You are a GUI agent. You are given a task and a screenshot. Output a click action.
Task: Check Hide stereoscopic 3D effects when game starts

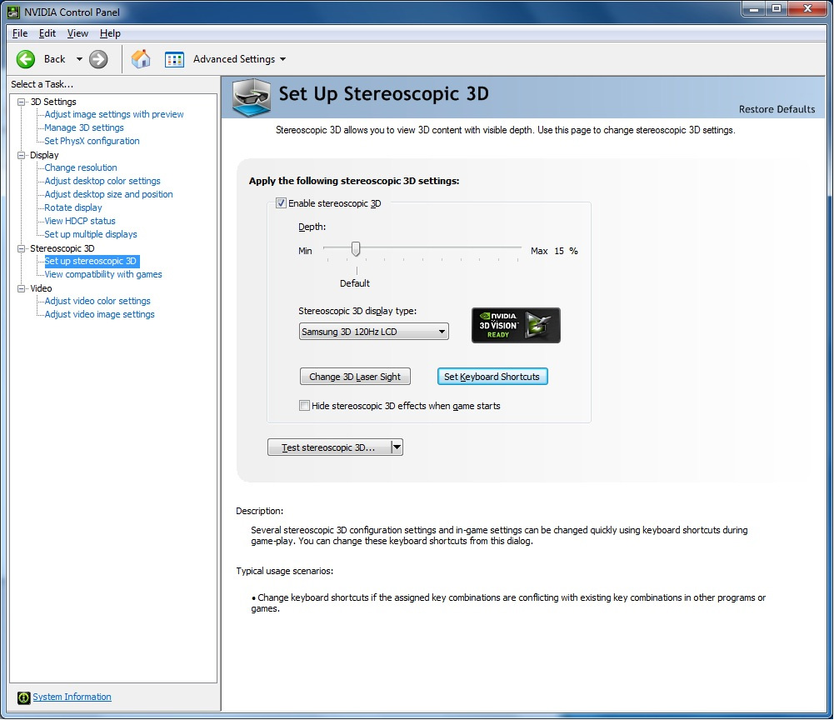(x=304, y=406)
